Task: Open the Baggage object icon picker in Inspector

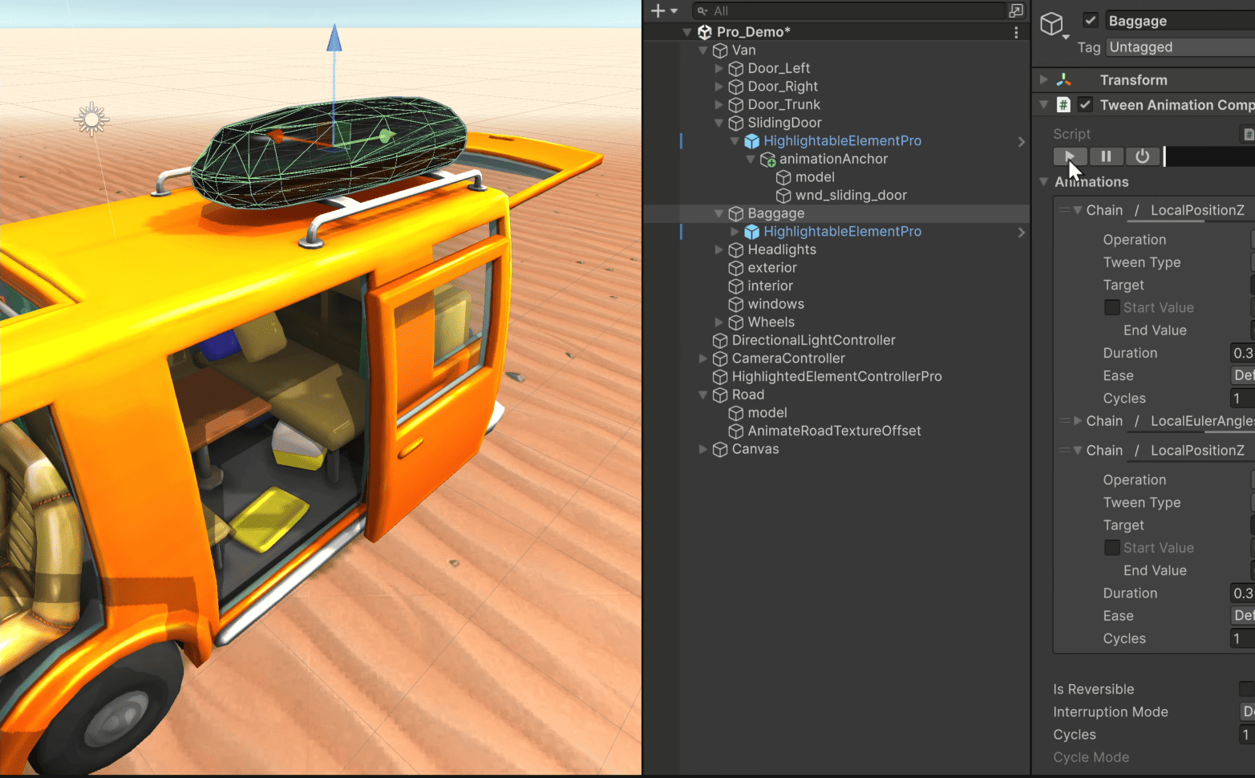Action: click(x=1054, y=25)
